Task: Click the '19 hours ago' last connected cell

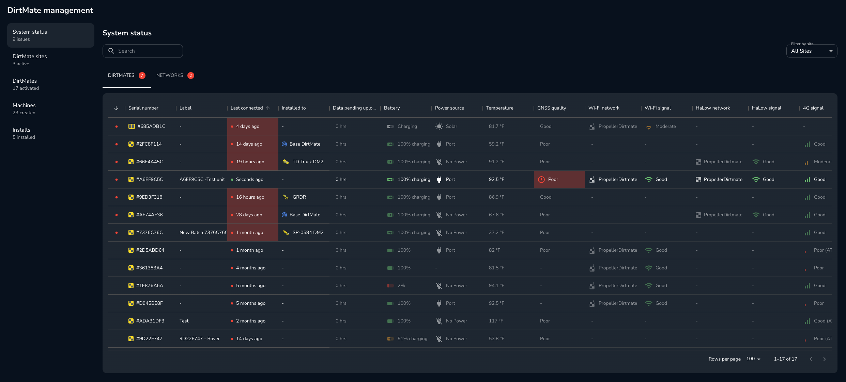Action: click(253, 162)
